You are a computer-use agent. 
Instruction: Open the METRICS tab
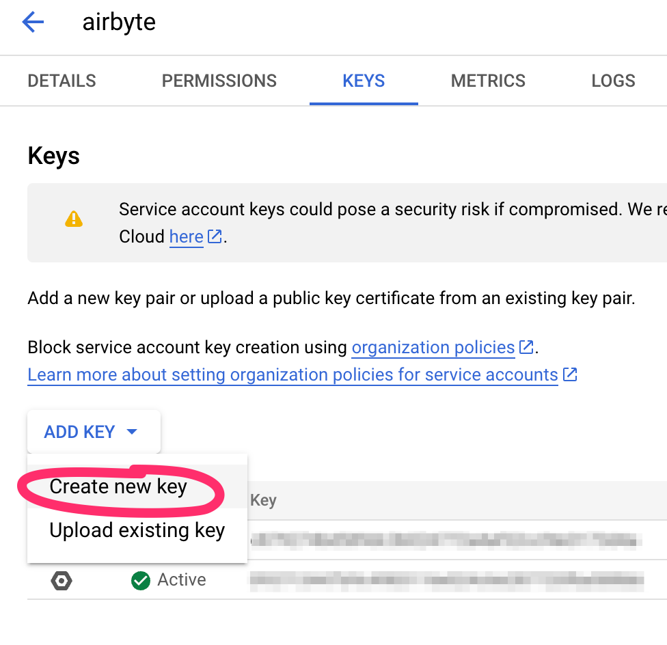pyautogui.click(x=488, y=81)
